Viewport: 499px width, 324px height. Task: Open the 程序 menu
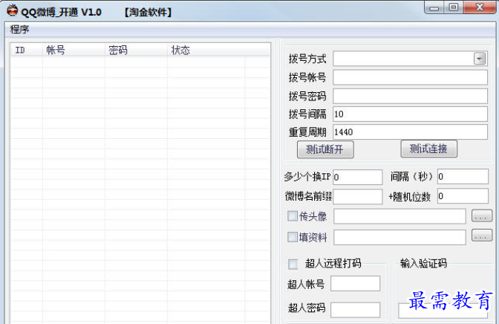pos(20,29)
